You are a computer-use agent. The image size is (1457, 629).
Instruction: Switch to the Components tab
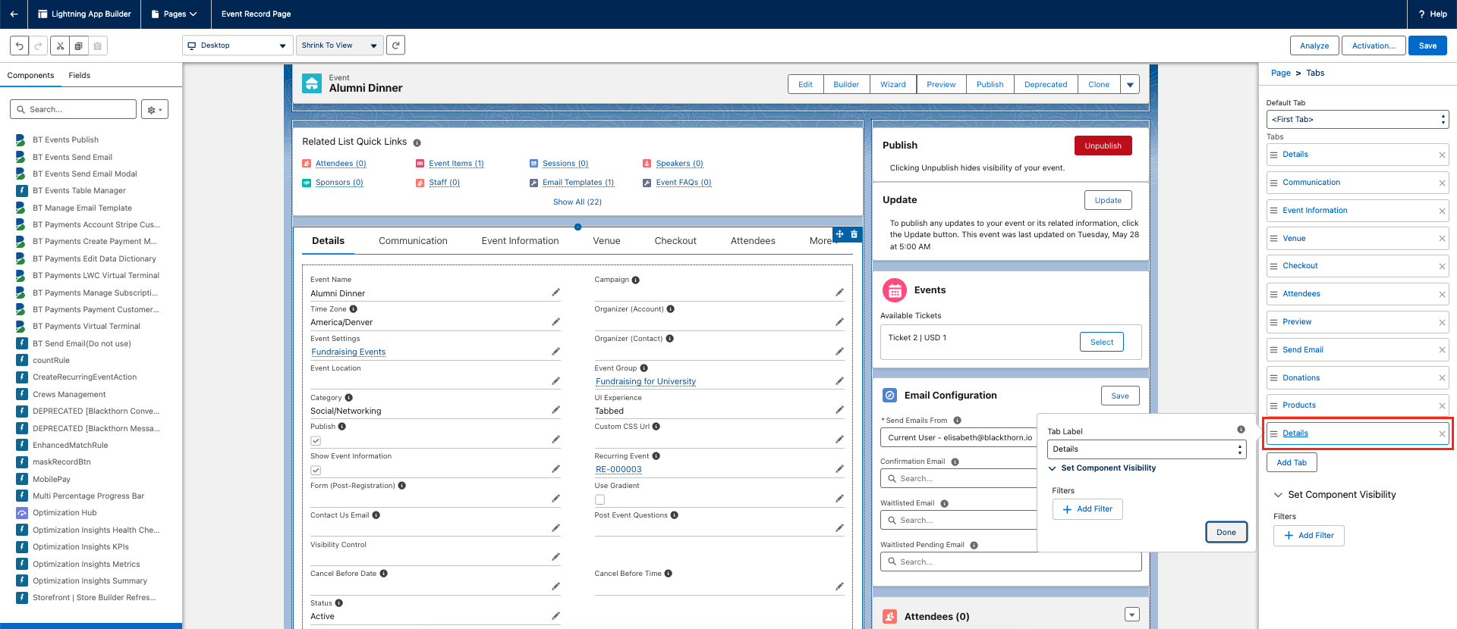coord(31,76)
